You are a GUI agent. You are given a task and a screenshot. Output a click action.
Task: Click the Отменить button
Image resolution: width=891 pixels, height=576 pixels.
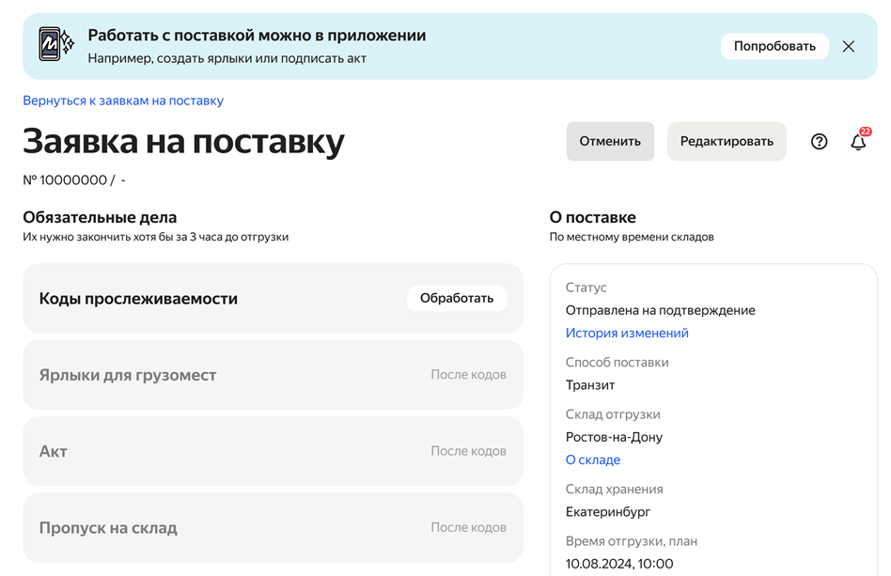pyautogui.click(x=609, y=142)
